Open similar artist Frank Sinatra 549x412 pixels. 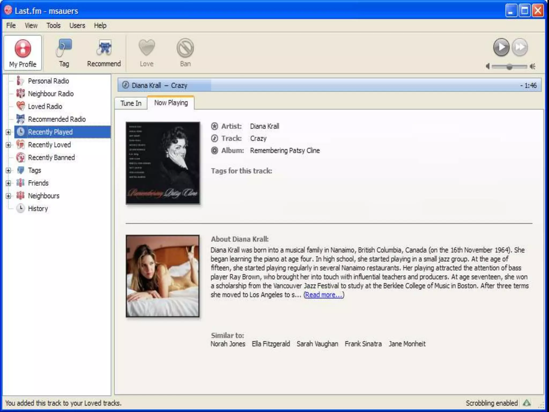coord(363,344)
